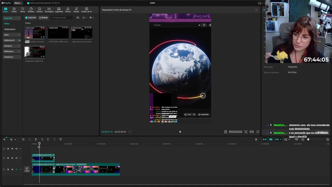
Task: Open the Ajuste panel
Action: point(76,10)
